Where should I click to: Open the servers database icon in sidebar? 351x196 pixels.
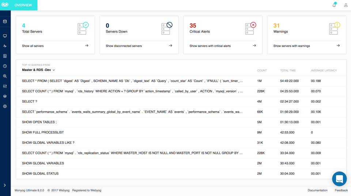click(5, 22)
